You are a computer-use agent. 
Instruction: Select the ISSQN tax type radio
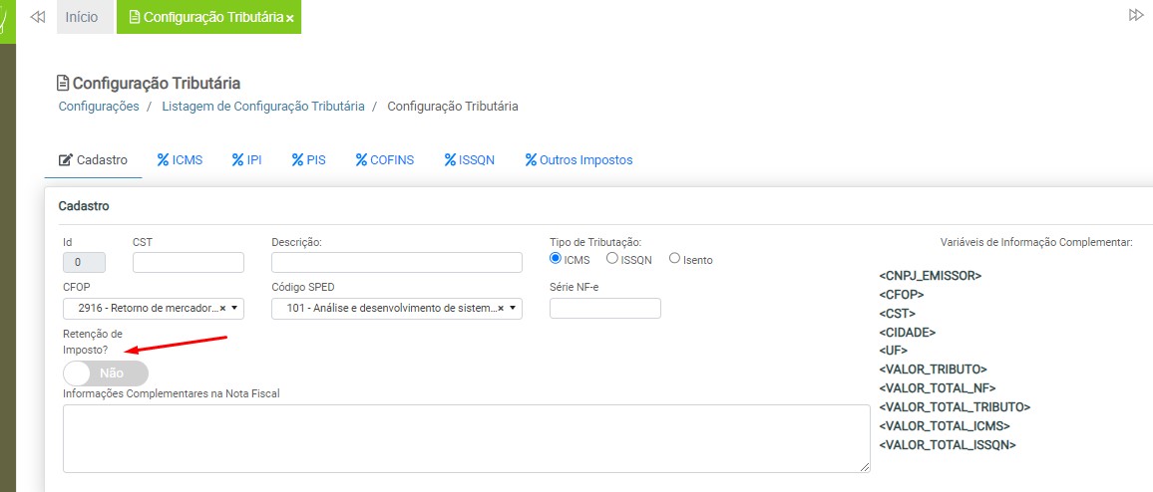pyautogui.click(x=612, y=259)
